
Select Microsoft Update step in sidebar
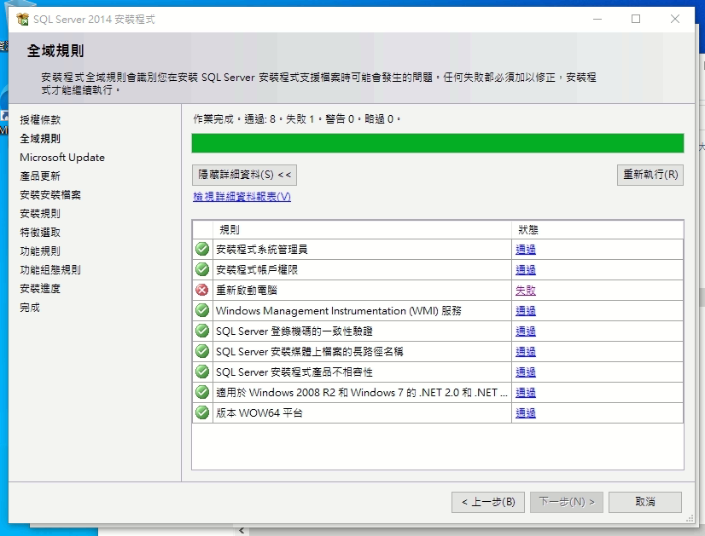pos(62,158)
